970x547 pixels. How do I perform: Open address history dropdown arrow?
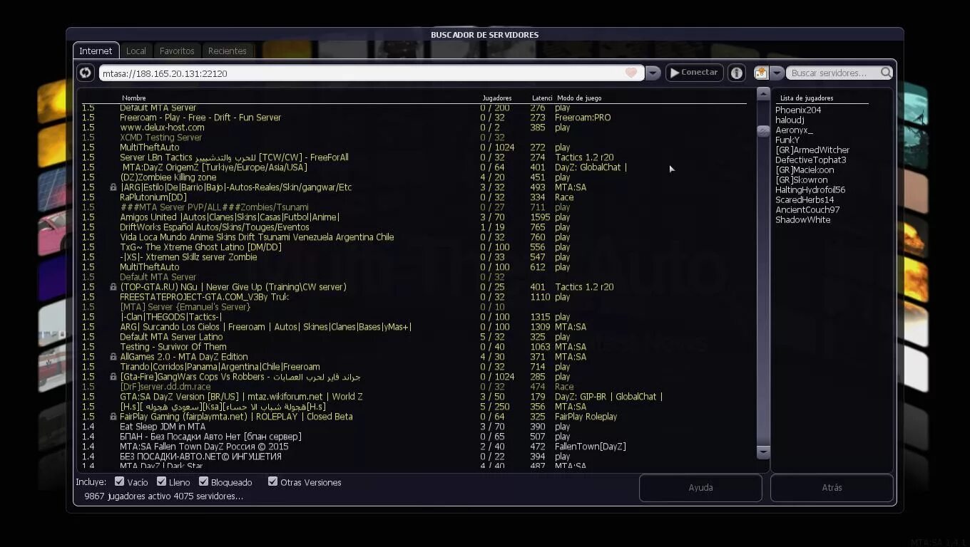(x=653, y=73)
